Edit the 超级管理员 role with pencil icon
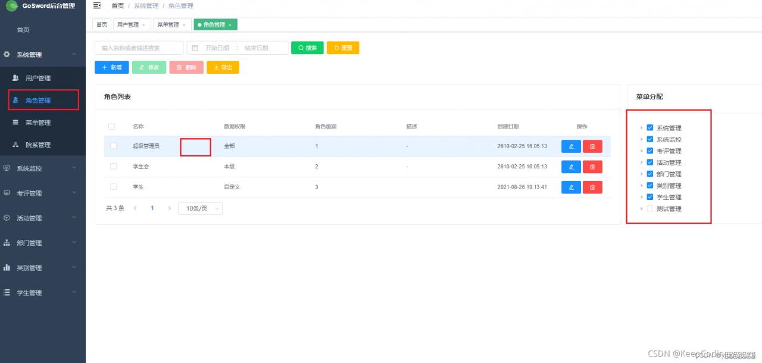 (x=571, y=146)
